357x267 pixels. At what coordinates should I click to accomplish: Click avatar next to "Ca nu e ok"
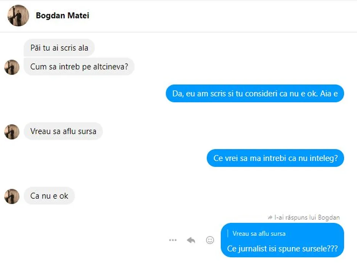tap(12, 196)
